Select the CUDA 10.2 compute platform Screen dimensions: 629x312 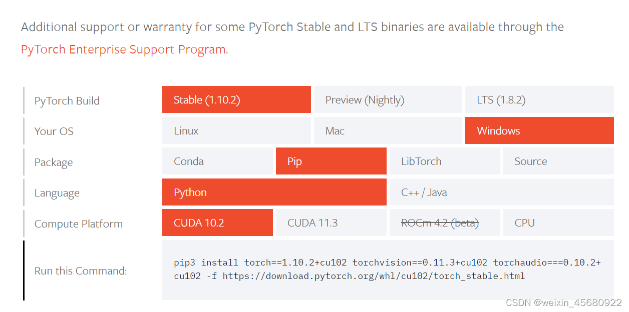[217, 222]
